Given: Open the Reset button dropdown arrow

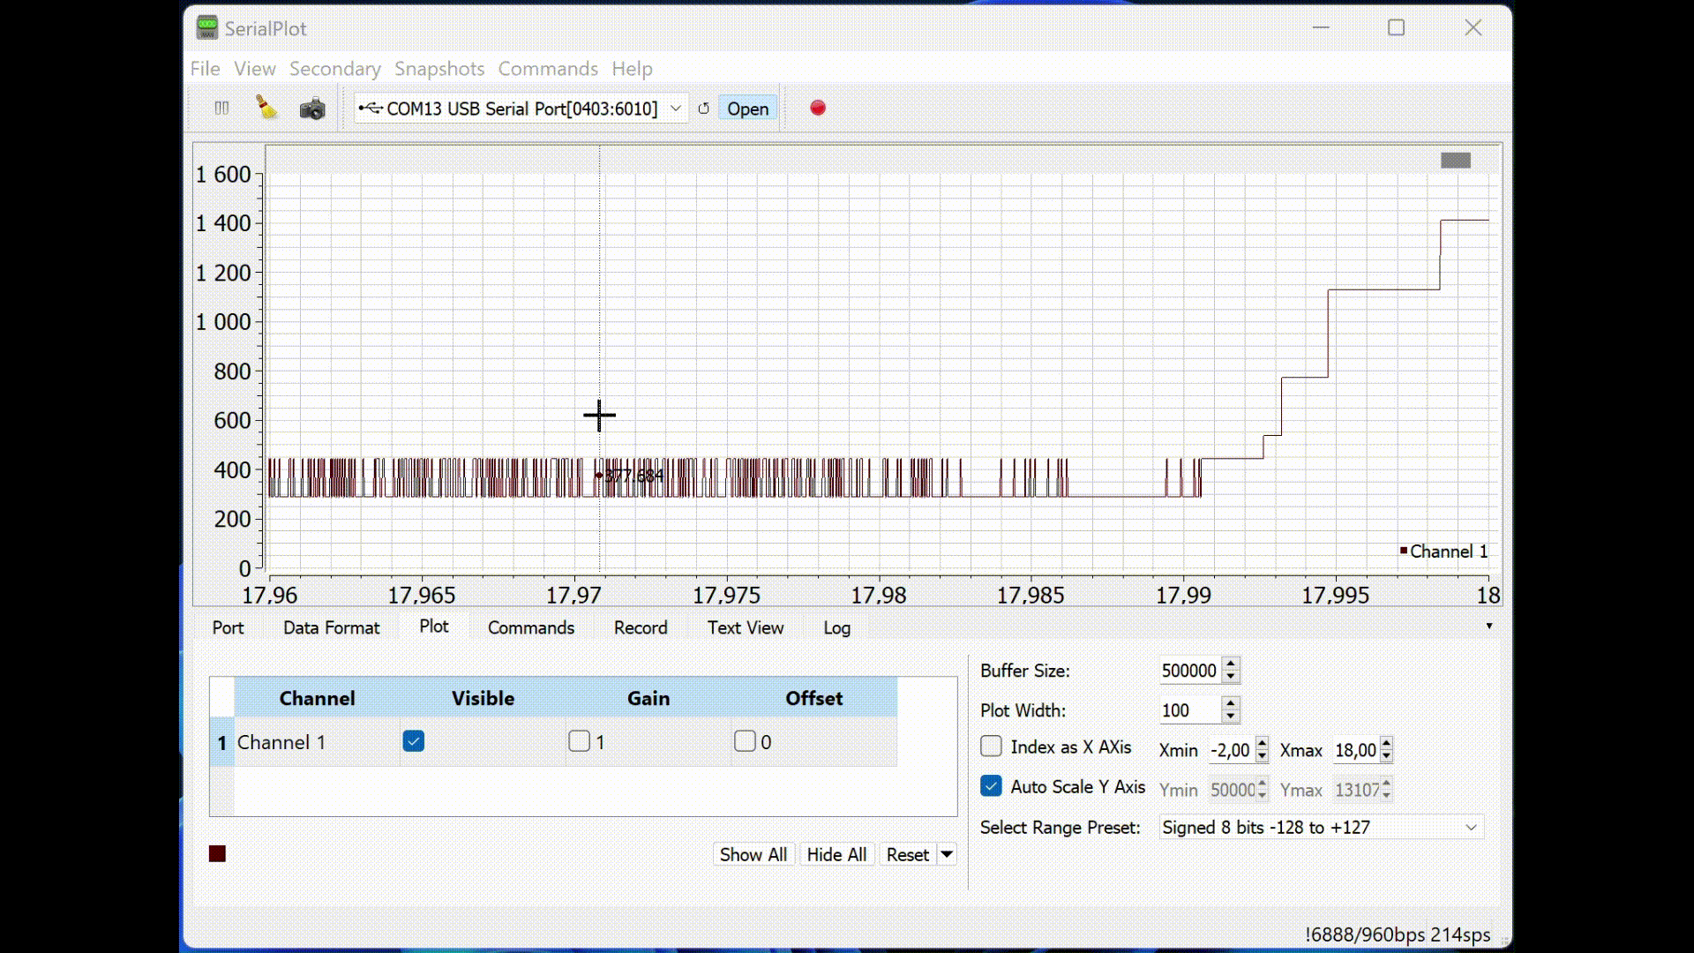Looking at the screenshot, I should pos(946,854).
